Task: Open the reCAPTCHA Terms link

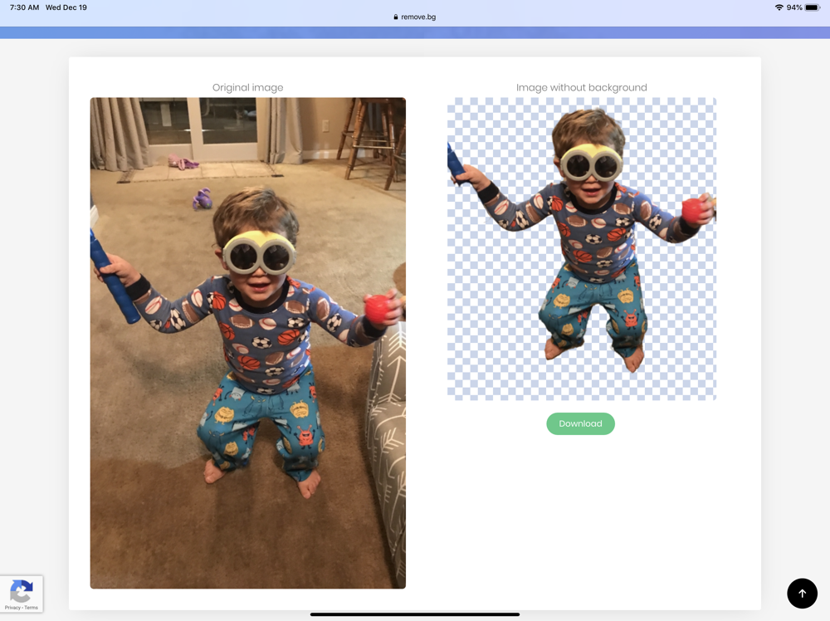Action: pos(32,608)
